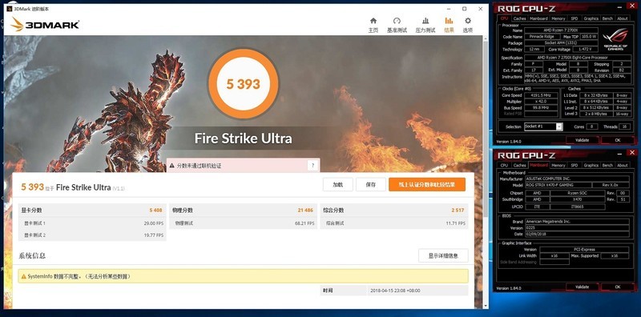Open the 基准测试 benchmarks gauge icon

coord(397,21)
